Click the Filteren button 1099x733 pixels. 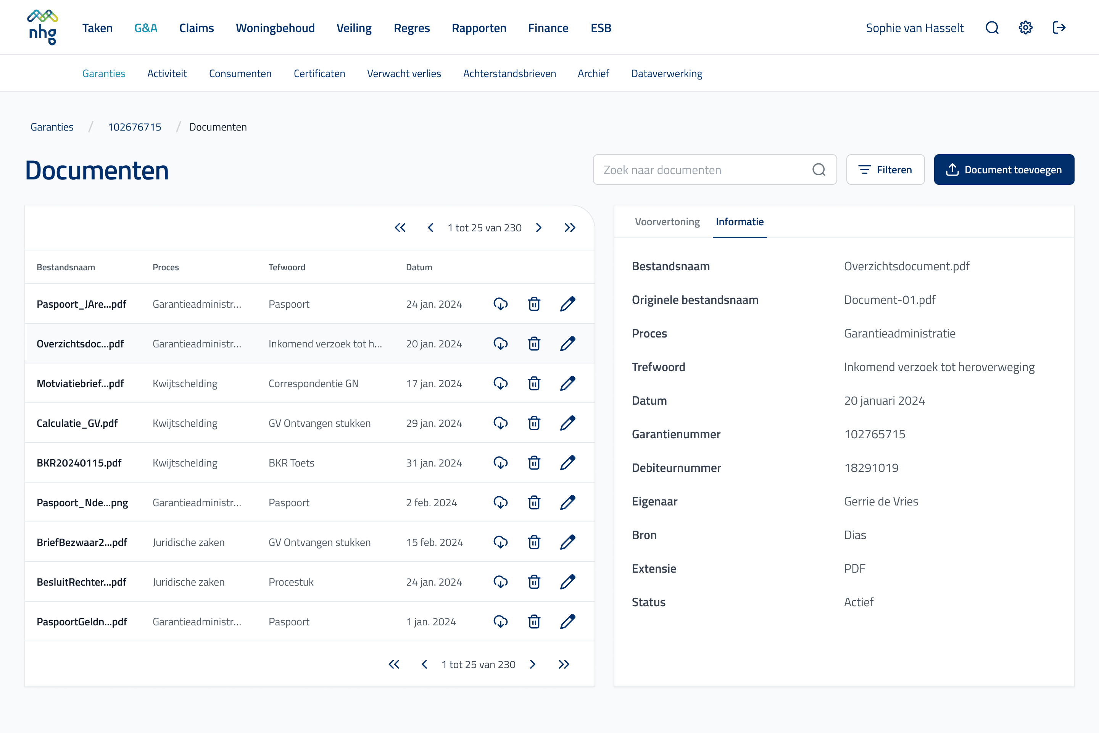(x=885, y=170)
